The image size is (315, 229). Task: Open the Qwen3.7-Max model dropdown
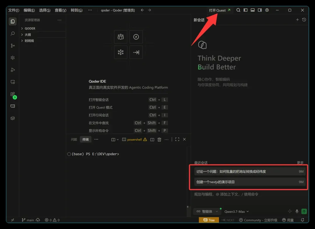coord(237,212)
